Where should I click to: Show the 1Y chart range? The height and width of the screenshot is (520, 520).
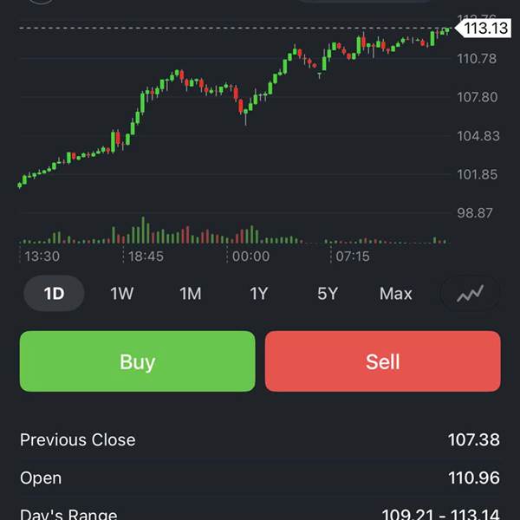pos(259,294)
